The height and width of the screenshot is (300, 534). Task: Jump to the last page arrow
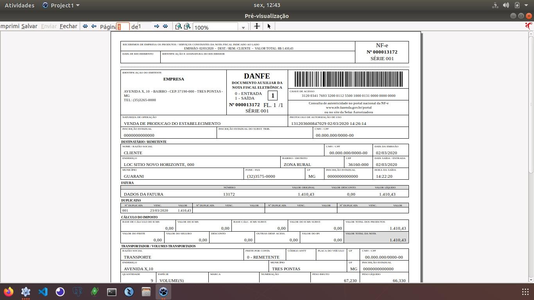[165, 26]
